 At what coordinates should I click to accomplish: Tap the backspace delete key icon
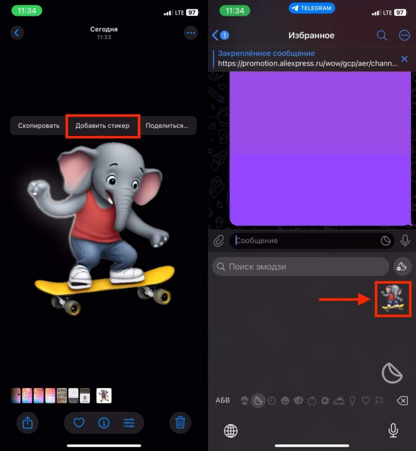pos(401,400)
